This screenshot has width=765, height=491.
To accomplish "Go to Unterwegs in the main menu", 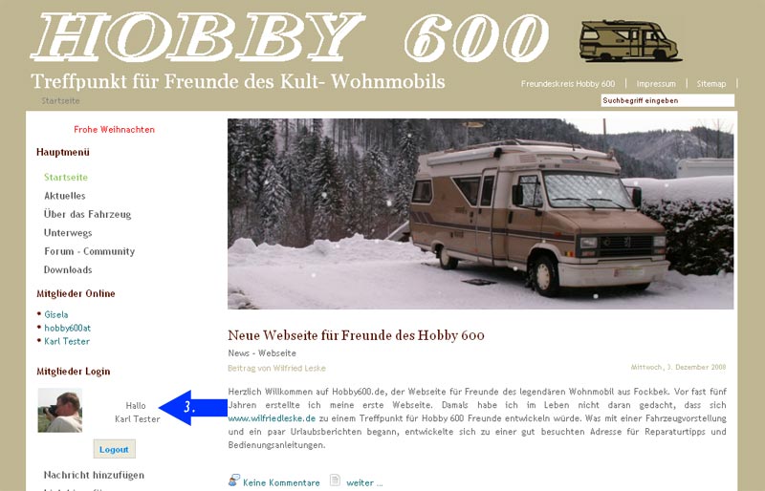I will coord(68,232).
